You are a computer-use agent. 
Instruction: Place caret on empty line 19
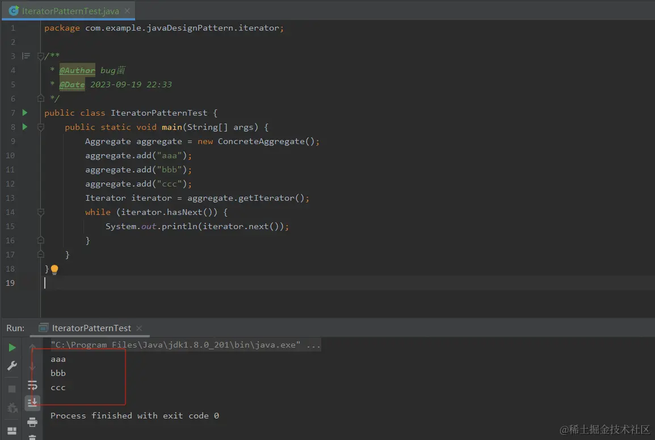pyautogui.click(x=347, y=283)
